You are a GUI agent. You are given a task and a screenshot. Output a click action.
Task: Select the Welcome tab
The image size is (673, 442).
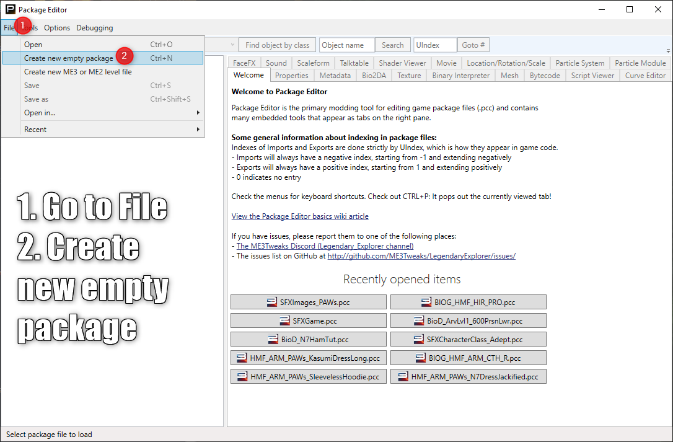click(x=249, y=75)
